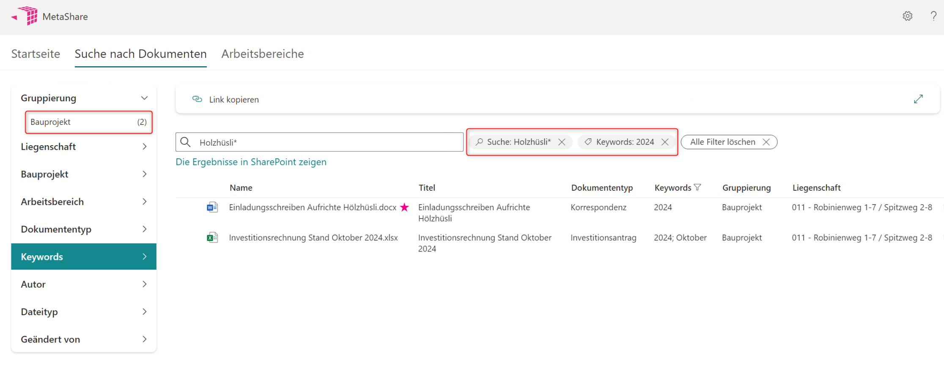This screenshot has width=944, height=365.
Task: Click the MetaShare logo icon
Action: coord(27,16)
